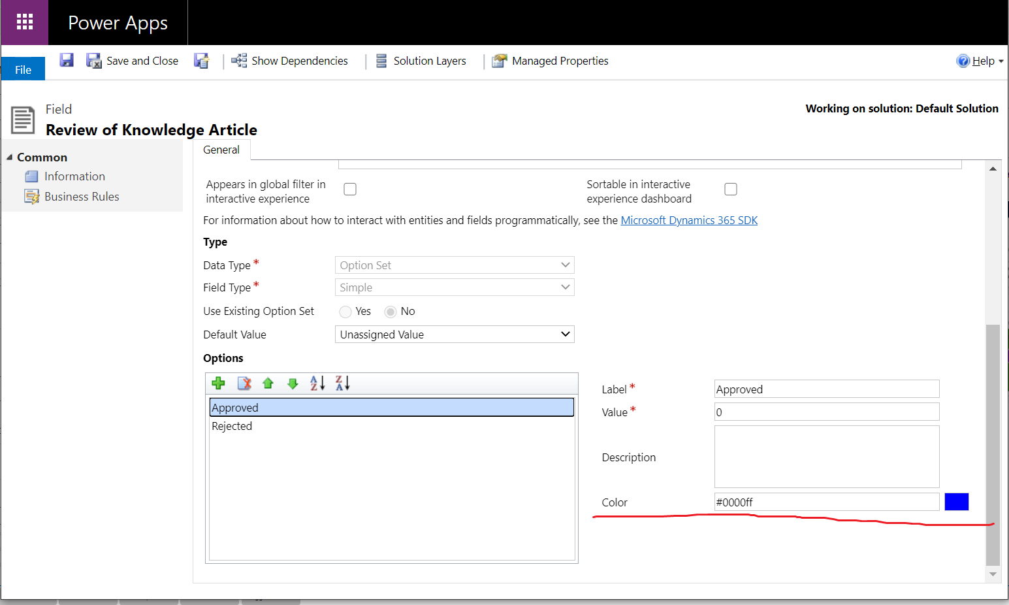
Task: Click the Label input field
Action: click(827, 389)
